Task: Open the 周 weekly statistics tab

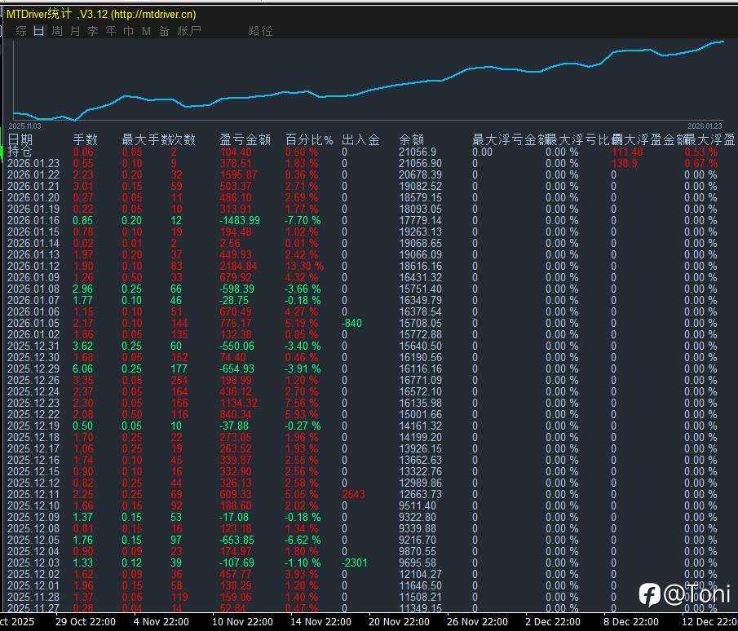Action: coord(57,31)
